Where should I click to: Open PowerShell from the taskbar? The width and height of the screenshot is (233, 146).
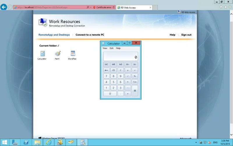click(26, 142)
